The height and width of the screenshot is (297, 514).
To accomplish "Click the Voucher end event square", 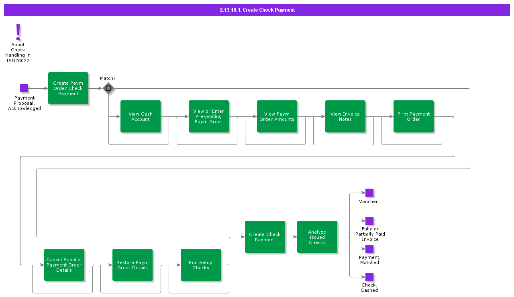I will point(369,193).
